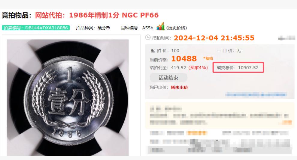
Task: Click the orange badge in blurred seller row
Action: (x=197, y=133)
